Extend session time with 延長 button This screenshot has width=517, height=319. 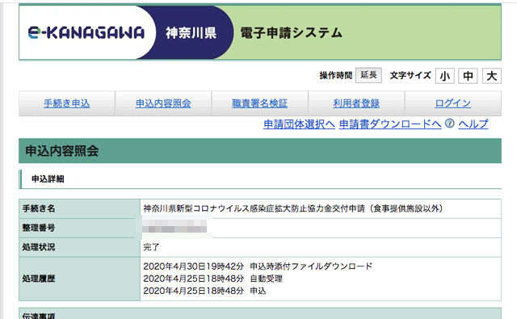(x=368, y=75)
